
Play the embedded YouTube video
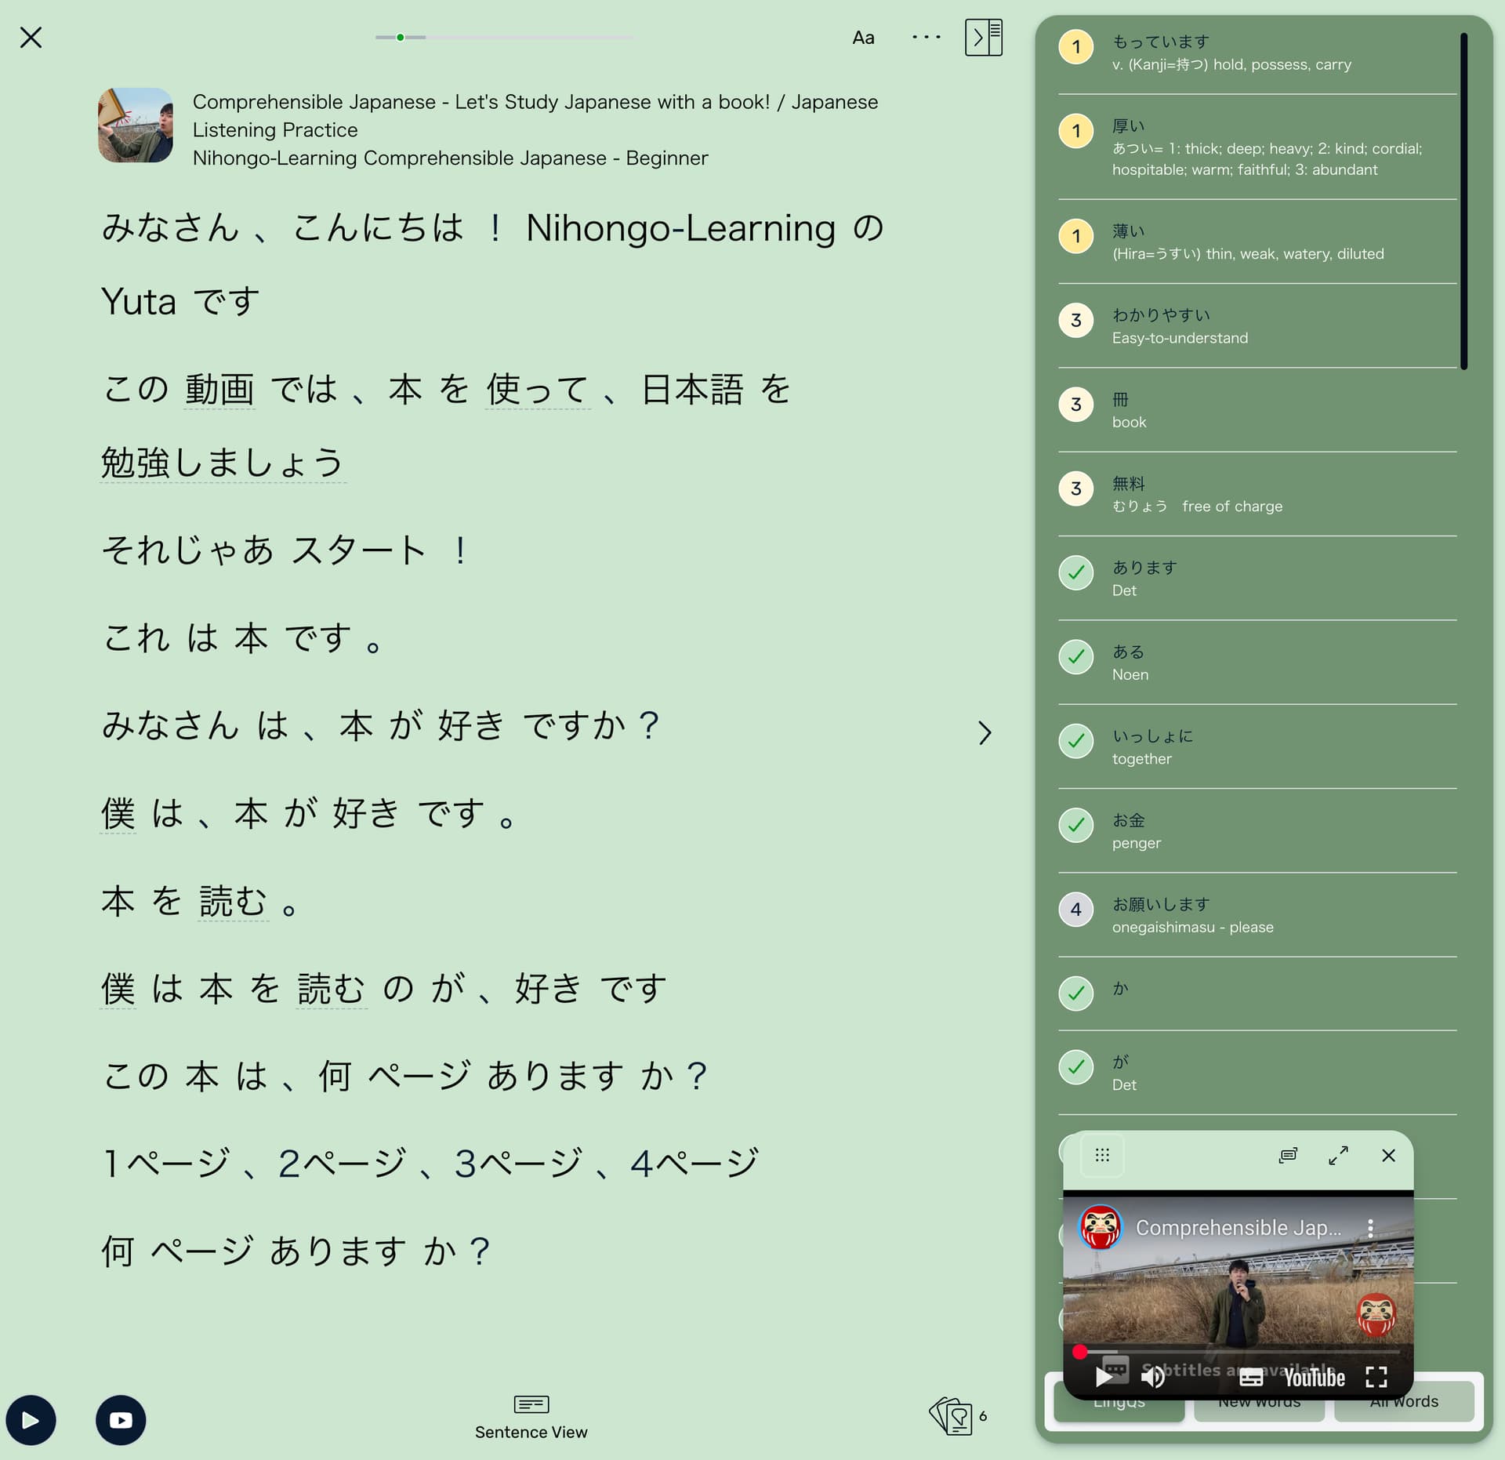pos(1104,1376)
